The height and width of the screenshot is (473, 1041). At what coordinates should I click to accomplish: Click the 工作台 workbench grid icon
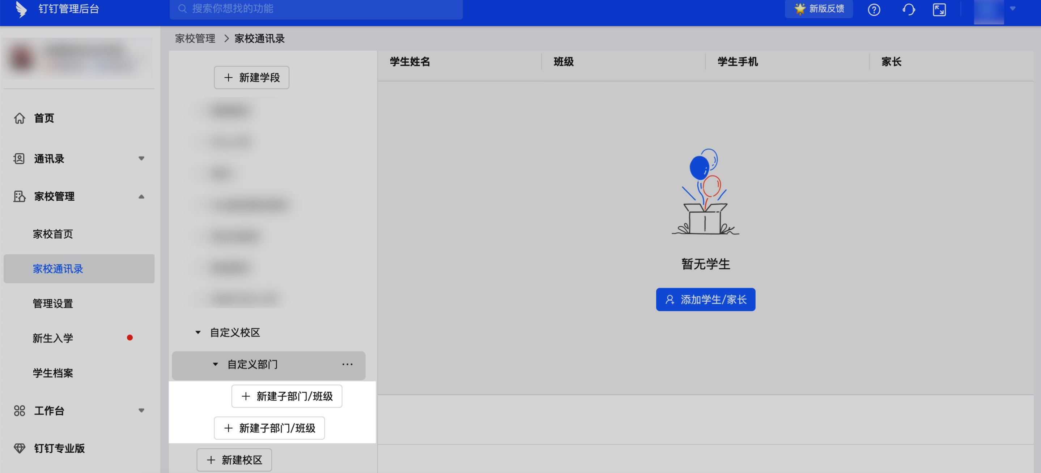pos(20,411)
